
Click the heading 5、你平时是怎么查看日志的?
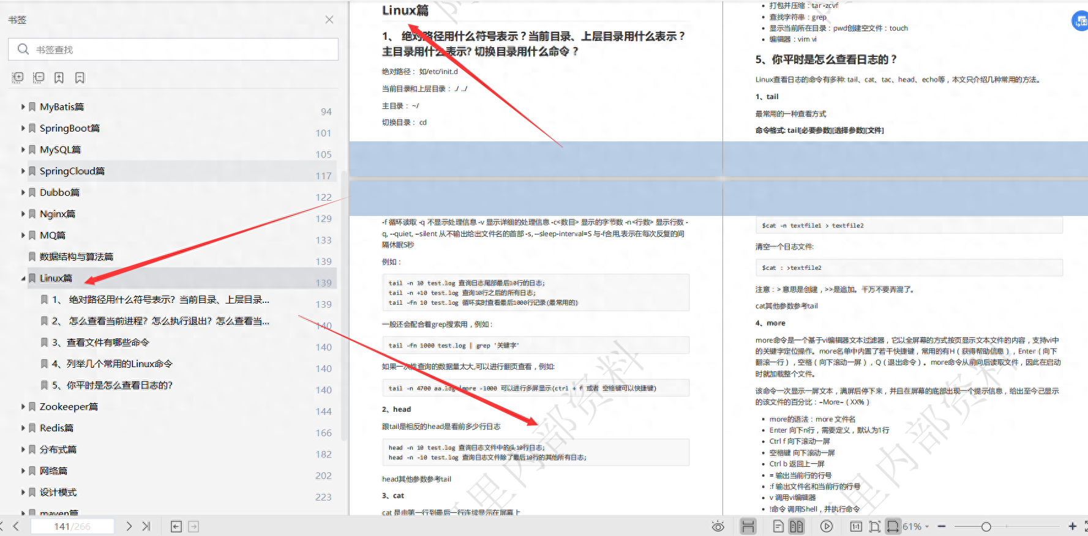pyautogui.click(x=826, y=59)
